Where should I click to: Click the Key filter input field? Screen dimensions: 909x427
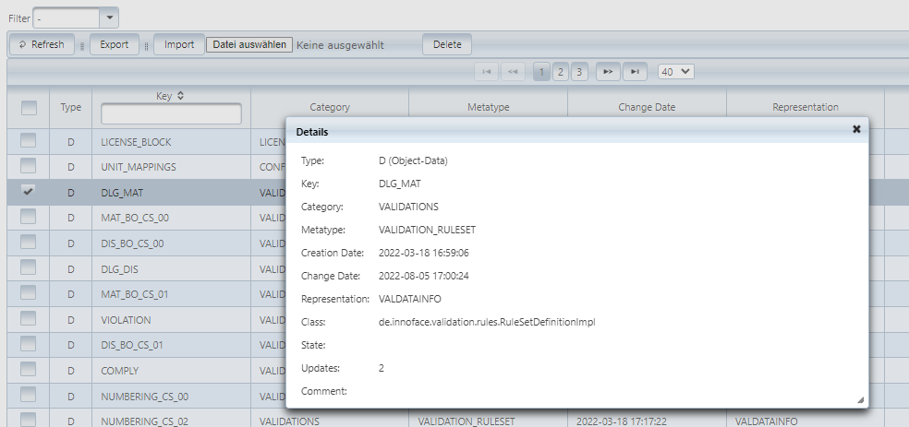click(x=172, y=113)
